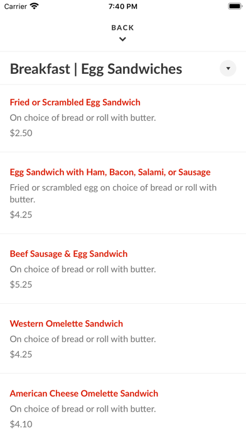Tap the $4.25 price under Western Omelette
Image resolution: width=246 pixels, height=436 pixels.
click(21, 355)
